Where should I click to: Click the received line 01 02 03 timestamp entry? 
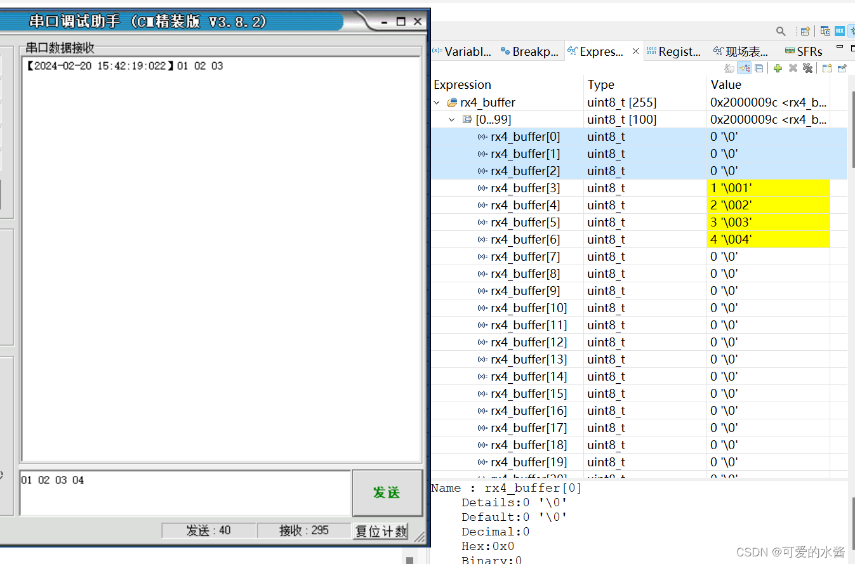pyautogui.click(x=124, y=66)
